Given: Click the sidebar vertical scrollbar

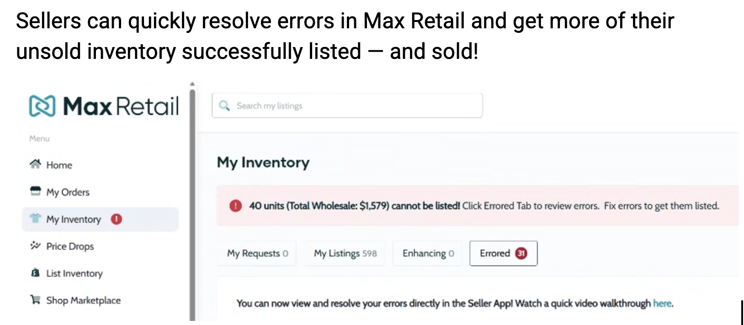Looking at the screenshot, I should [x=192, y=201].
